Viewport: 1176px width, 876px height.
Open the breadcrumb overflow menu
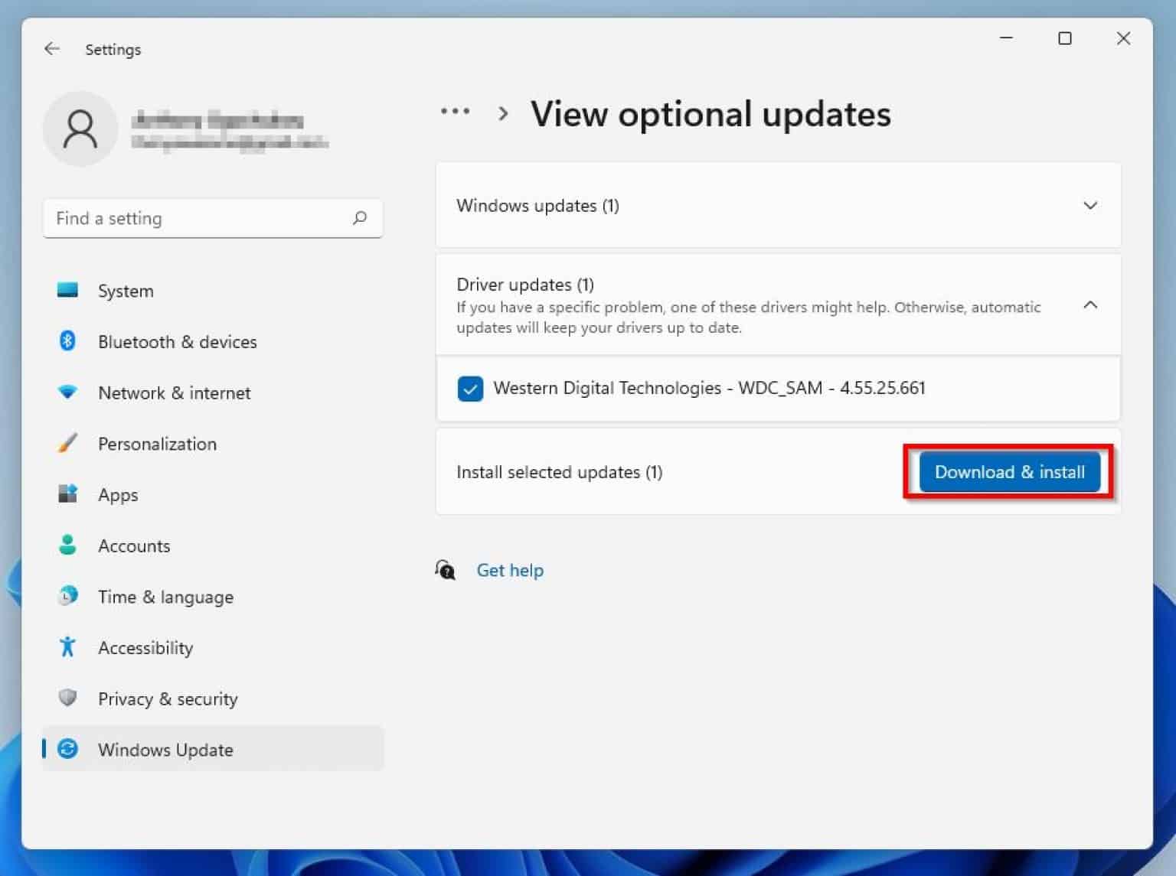coord(455,113)
